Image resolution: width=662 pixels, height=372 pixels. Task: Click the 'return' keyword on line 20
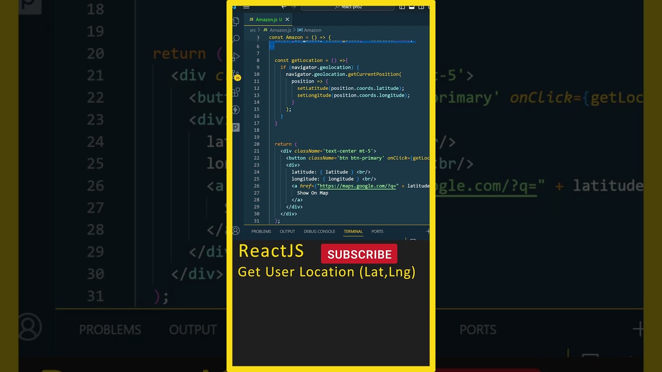coord(283,144)
